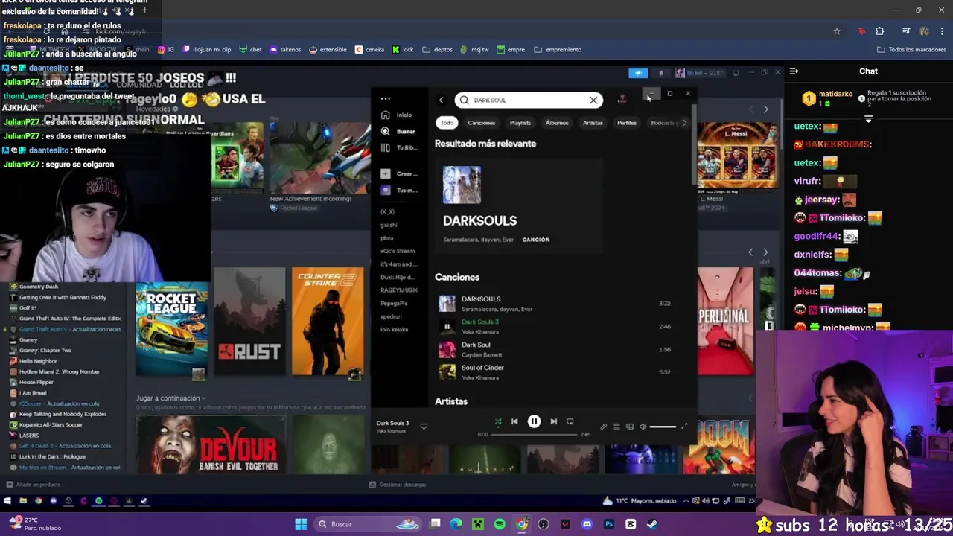Set Spotify volume on the volume slider

(663, 427)
